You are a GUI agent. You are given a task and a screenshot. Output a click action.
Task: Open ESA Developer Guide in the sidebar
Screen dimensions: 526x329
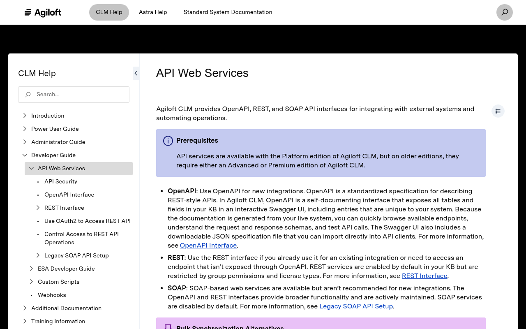[x=66, y=269]
